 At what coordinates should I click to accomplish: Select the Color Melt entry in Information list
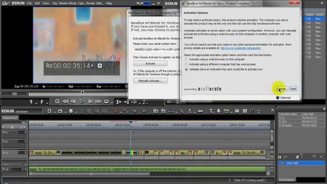[301, 163]
